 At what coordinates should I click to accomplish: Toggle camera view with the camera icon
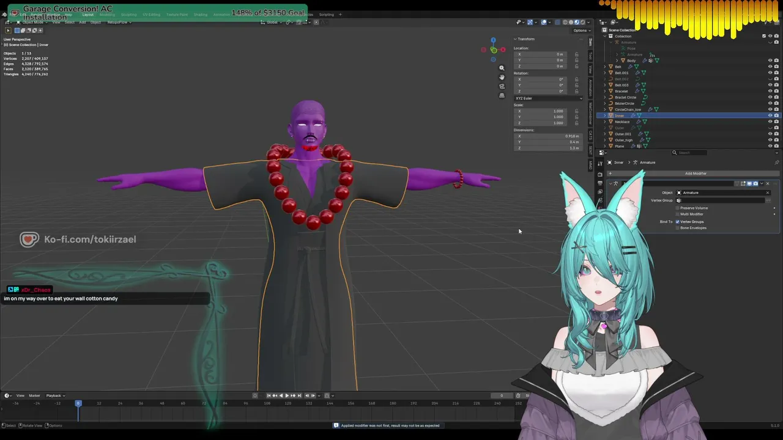pos(502,86)
